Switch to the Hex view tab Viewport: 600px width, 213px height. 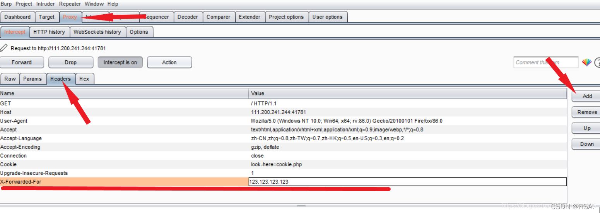84,78
